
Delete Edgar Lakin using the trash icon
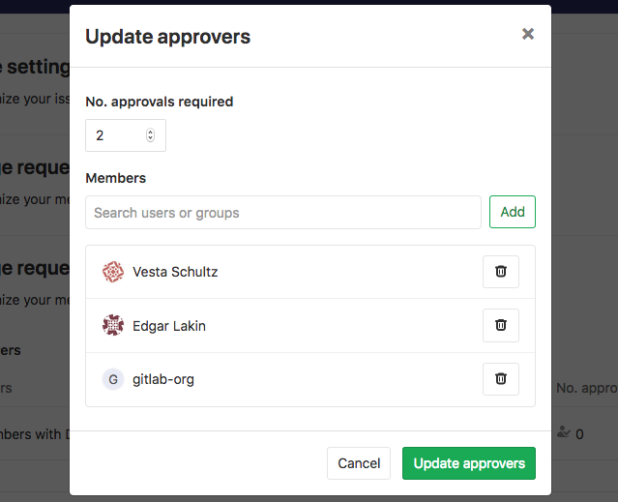pos(500,326)
